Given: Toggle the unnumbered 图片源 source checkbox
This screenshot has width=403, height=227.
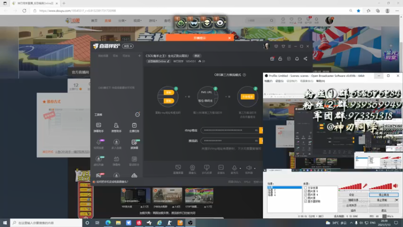Looking at the screenshot, I should [x=305, y=198].
